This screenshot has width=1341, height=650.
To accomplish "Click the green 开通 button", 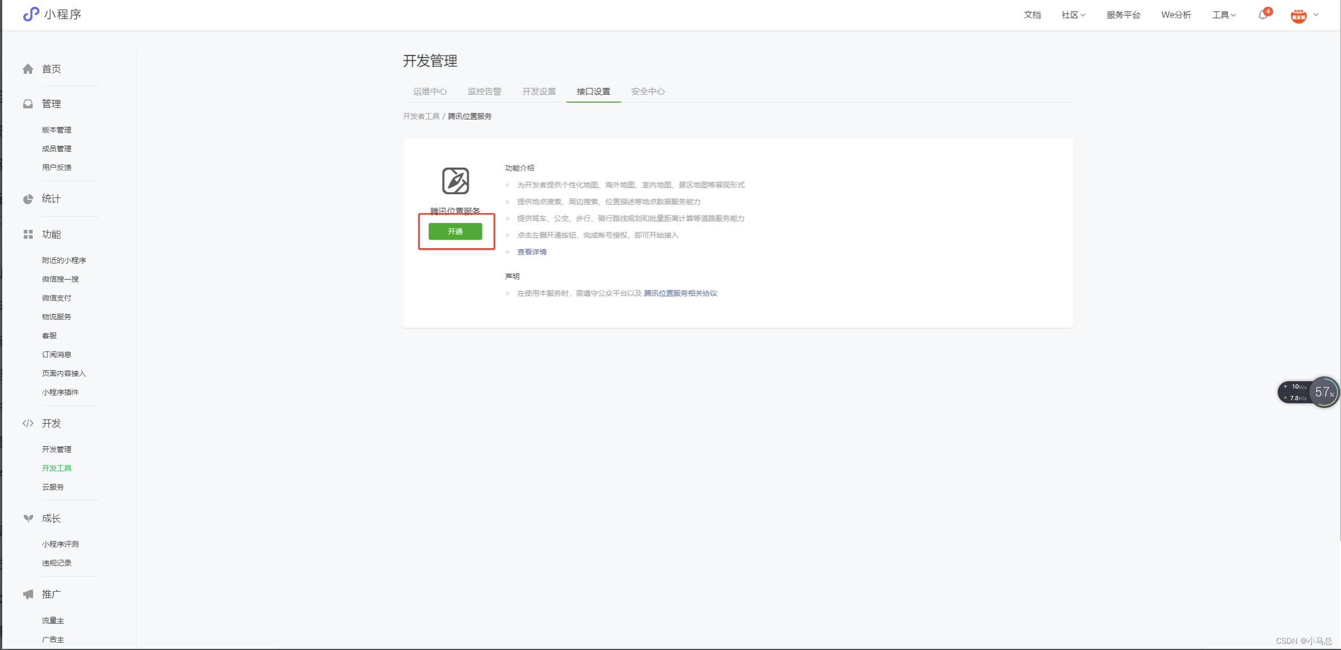I will coord(455,231).
